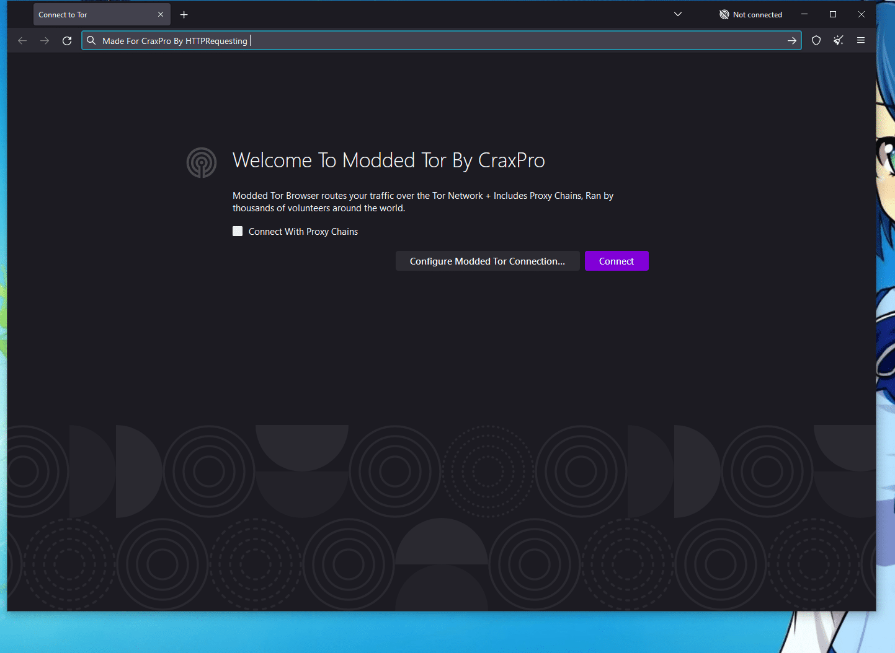Viewport: 895px width, 653px height.
Task: Click the New Identity broom icon
Action: (839, 41)
